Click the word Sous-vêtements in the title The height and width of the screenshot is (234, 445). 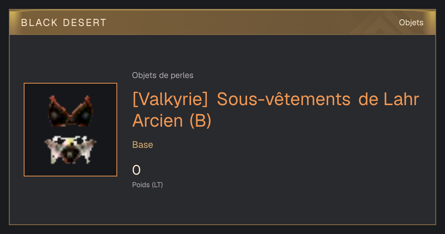[284, 100]
